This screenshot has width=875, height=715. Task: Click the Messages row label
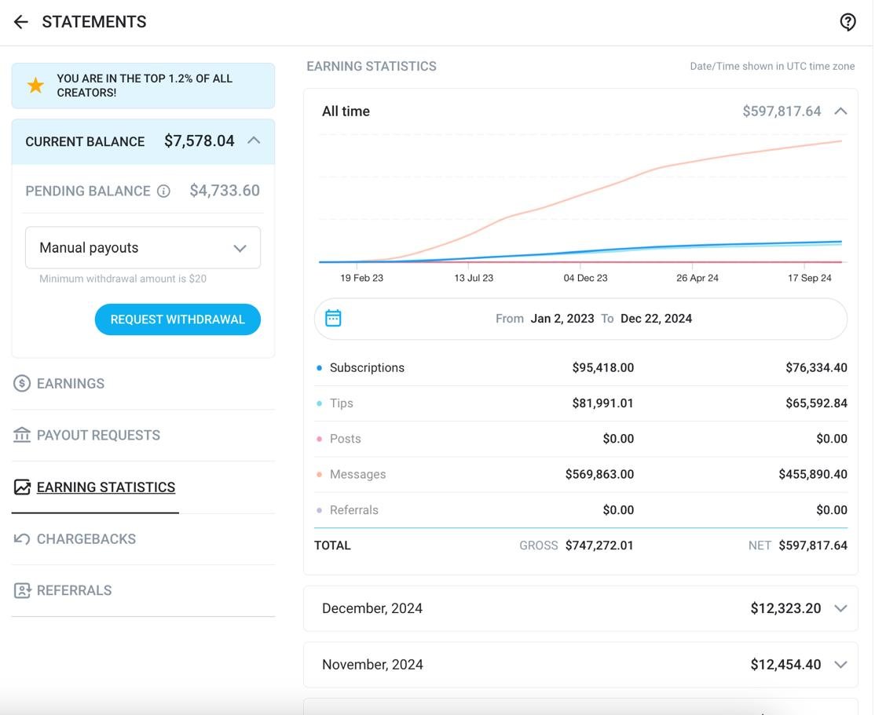click(357, 474)
